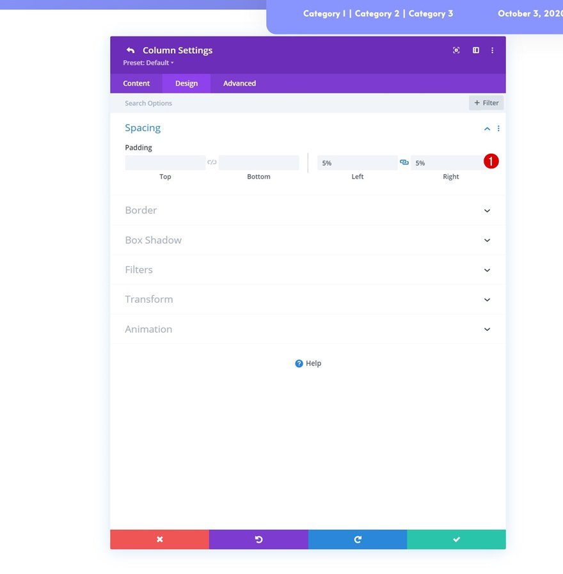Image resolution: width=563 pixels, height=574 pixels.
Task: Expand the Border section
Action: (307, 210)
